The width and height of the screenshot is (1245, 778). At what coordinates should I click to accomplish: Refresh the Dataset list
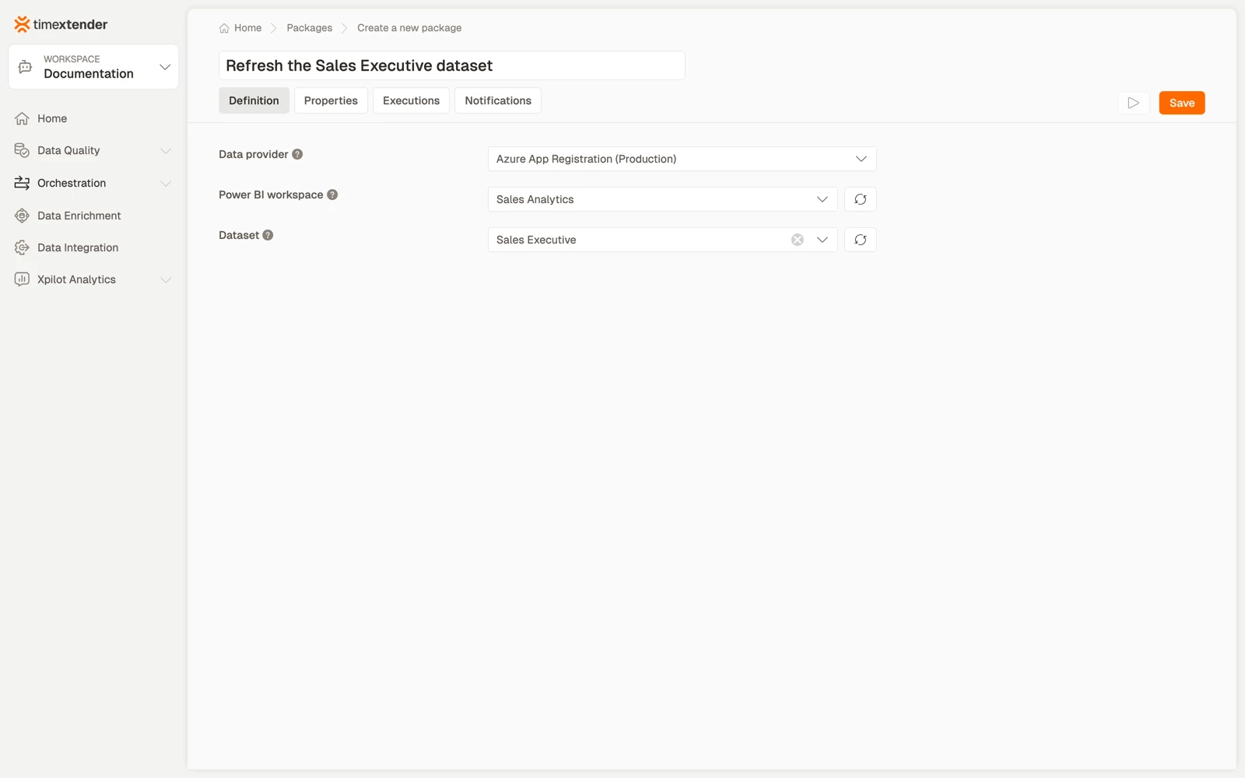(860, 240)
